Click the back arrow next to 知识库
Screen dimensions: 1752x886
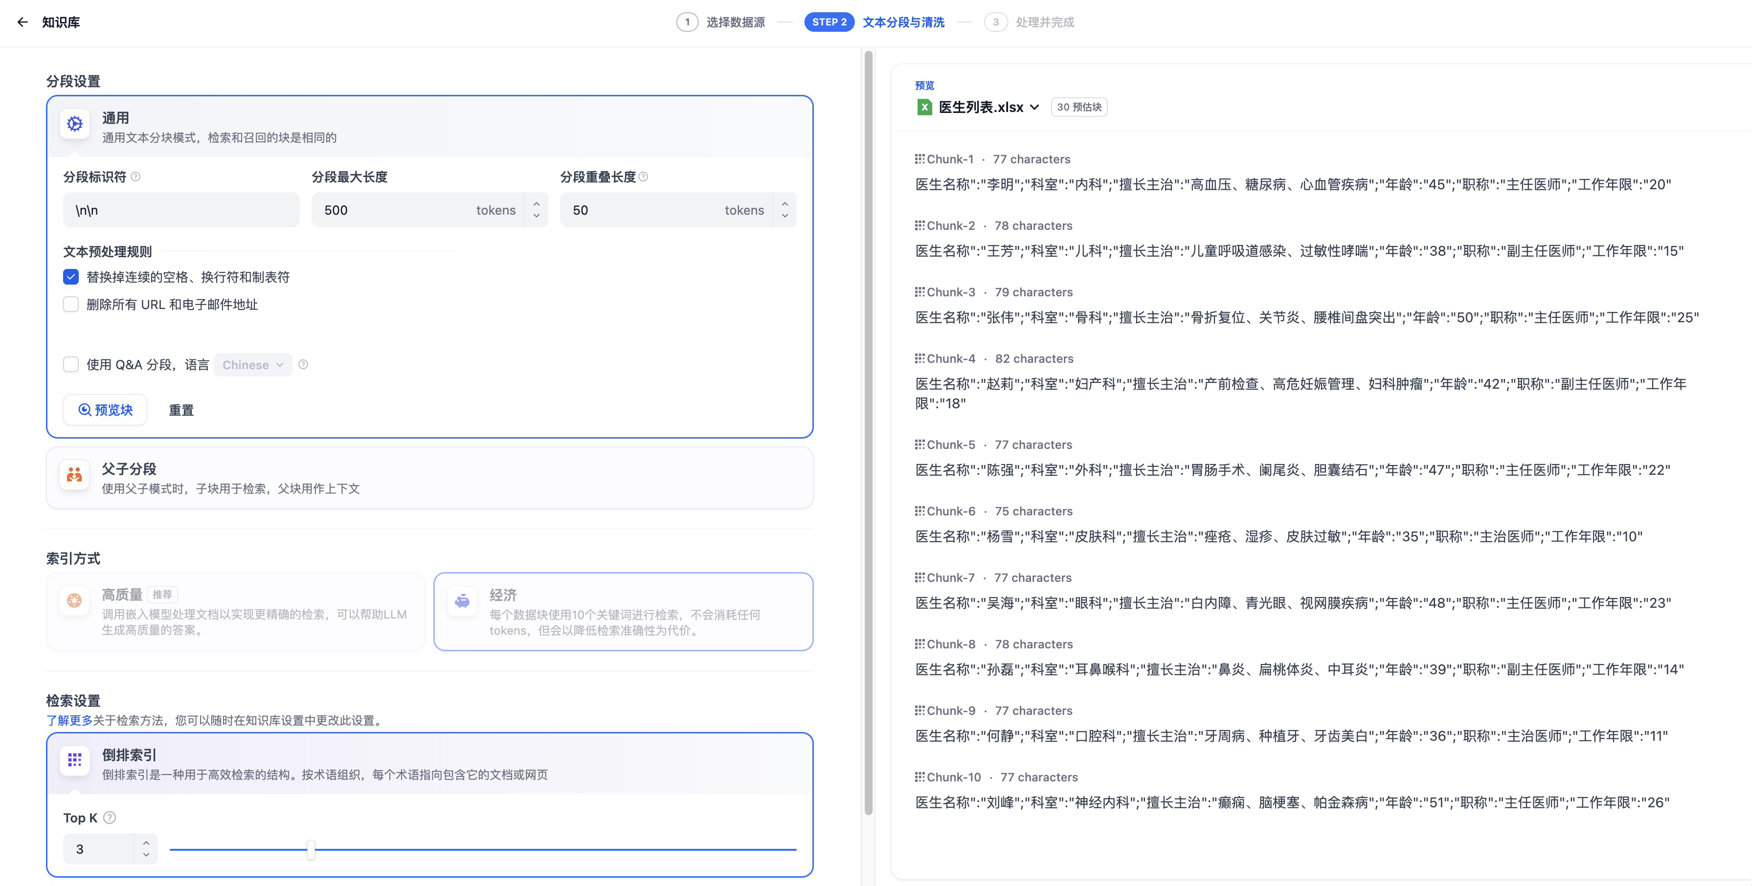[x=22, y=22]
